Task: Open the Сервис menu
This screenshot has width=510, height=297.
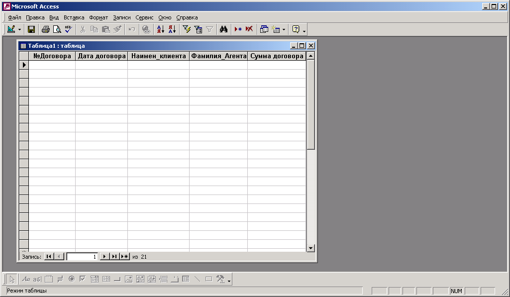Action: coord(144,17)
